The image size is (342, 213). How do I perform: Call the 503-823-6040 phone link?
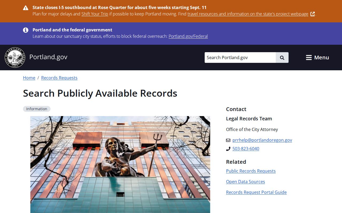(x=246, y=149)
